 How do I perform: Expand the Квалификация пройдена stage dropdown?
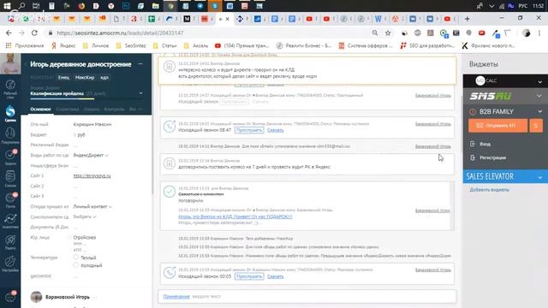(140, 93)
